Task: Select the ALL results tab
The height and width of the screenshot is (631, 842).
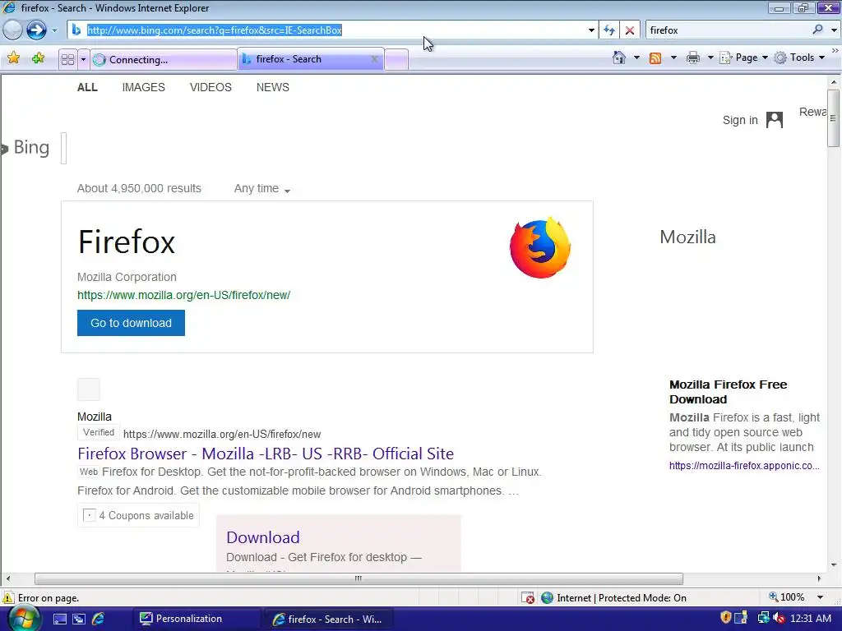Action: (x=87, y=87)
